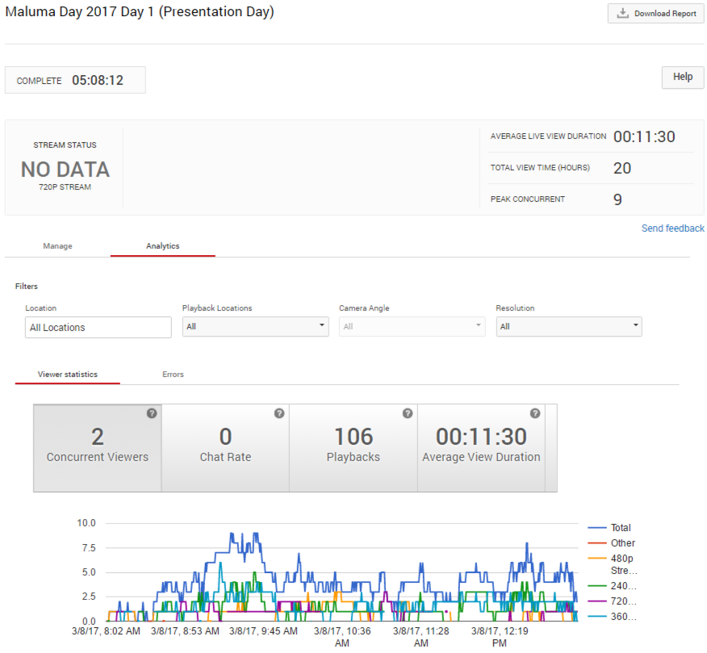
Task: Click help icon on Concurrent Viewers card
Action: click(152, 413)
